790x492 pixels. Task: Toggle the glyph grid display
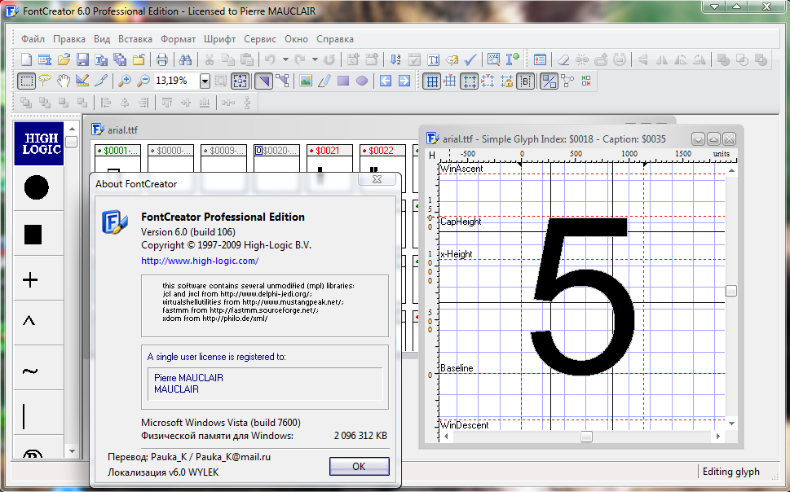click(x=431, y=81)
